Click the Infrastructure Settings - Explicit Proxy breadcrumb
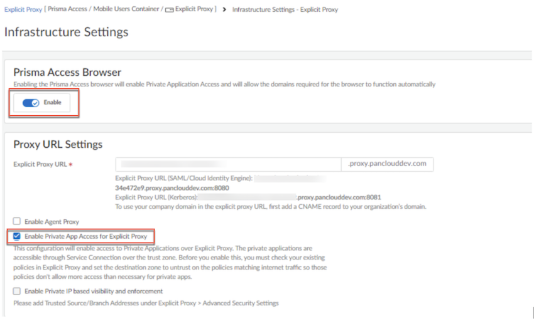 (285, 9)
